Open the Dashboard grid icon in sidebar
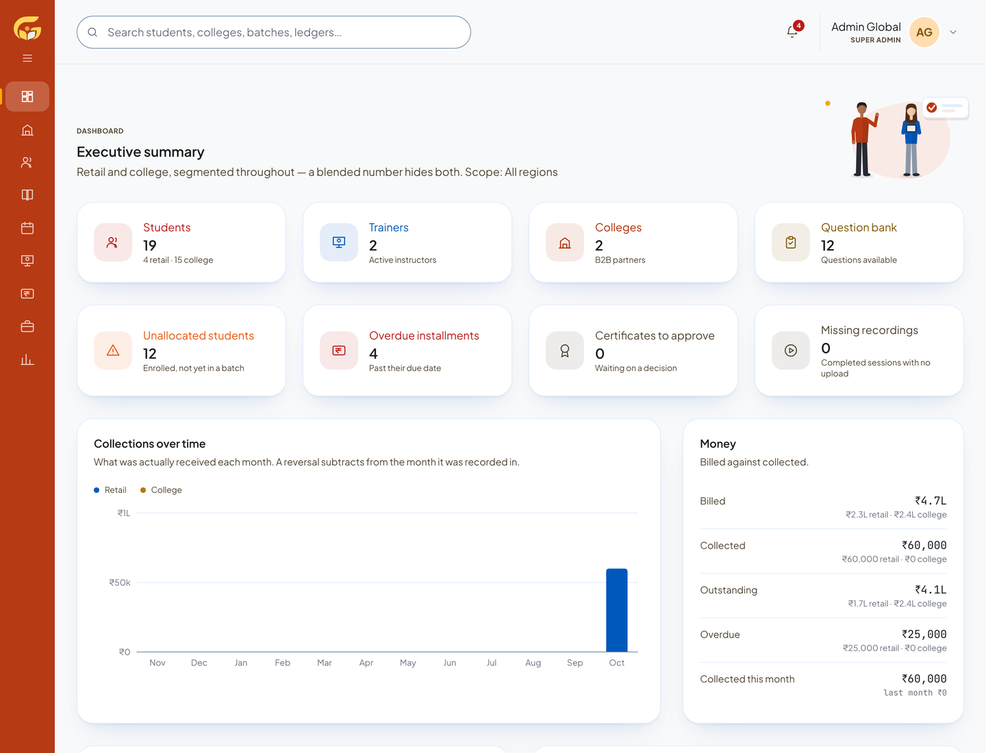 point(27,97)
